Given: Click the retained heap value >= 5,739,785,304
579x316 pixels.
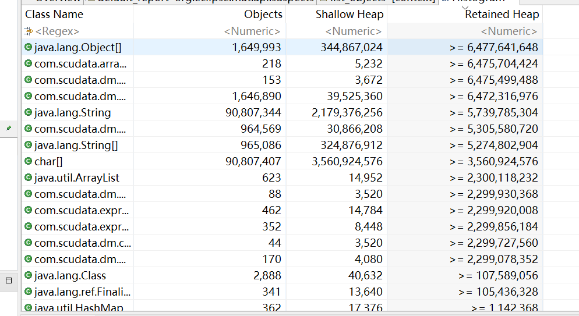Looking at the screenshot, I should [494, 112].
